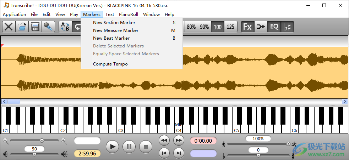Click the quiet speaker volume icon
Viewport: 349px width, 160px height.
[x=5, y=154]
